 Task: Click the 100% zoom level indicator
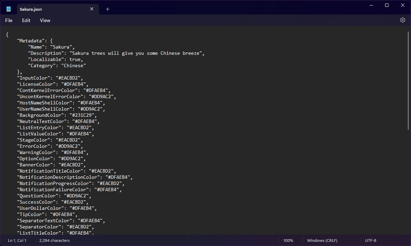[288, 240]
